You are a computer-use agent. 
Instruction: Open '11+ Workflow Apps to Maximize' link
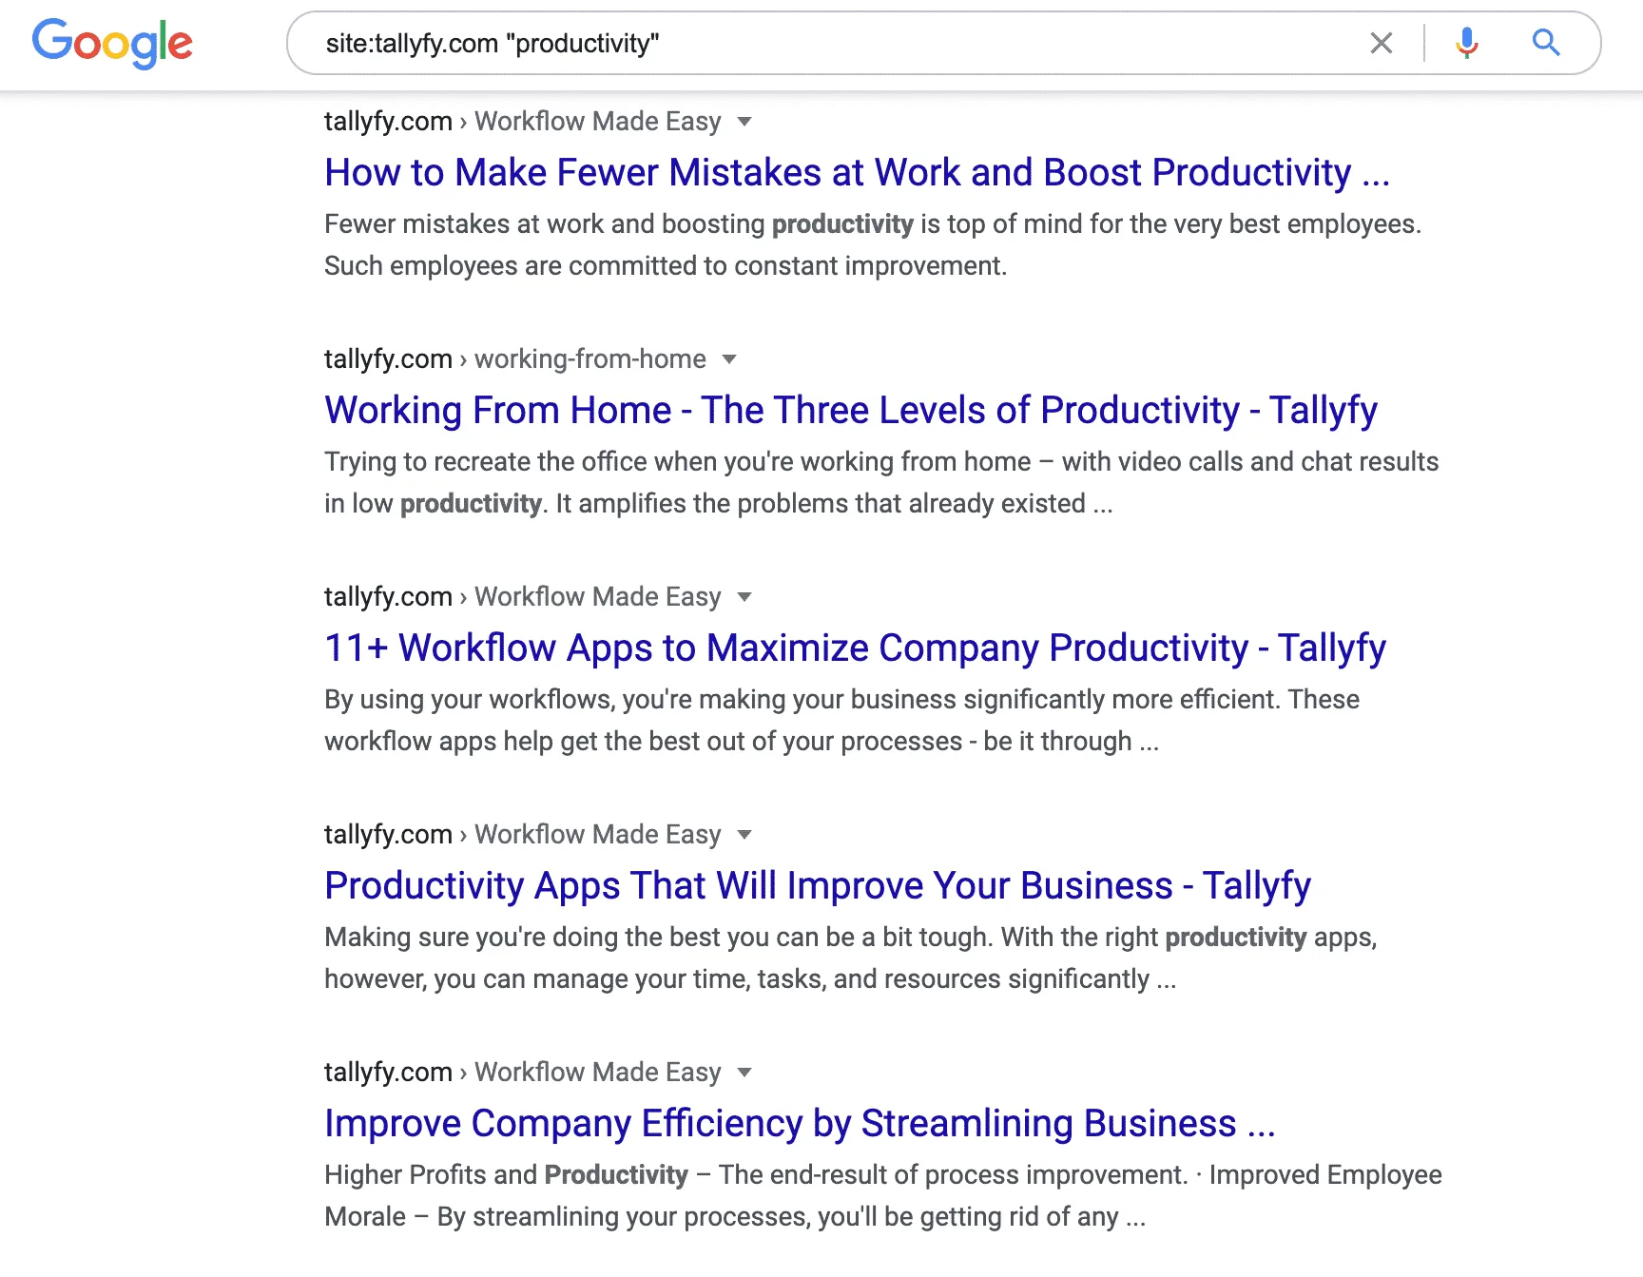[x=855, y=648]
